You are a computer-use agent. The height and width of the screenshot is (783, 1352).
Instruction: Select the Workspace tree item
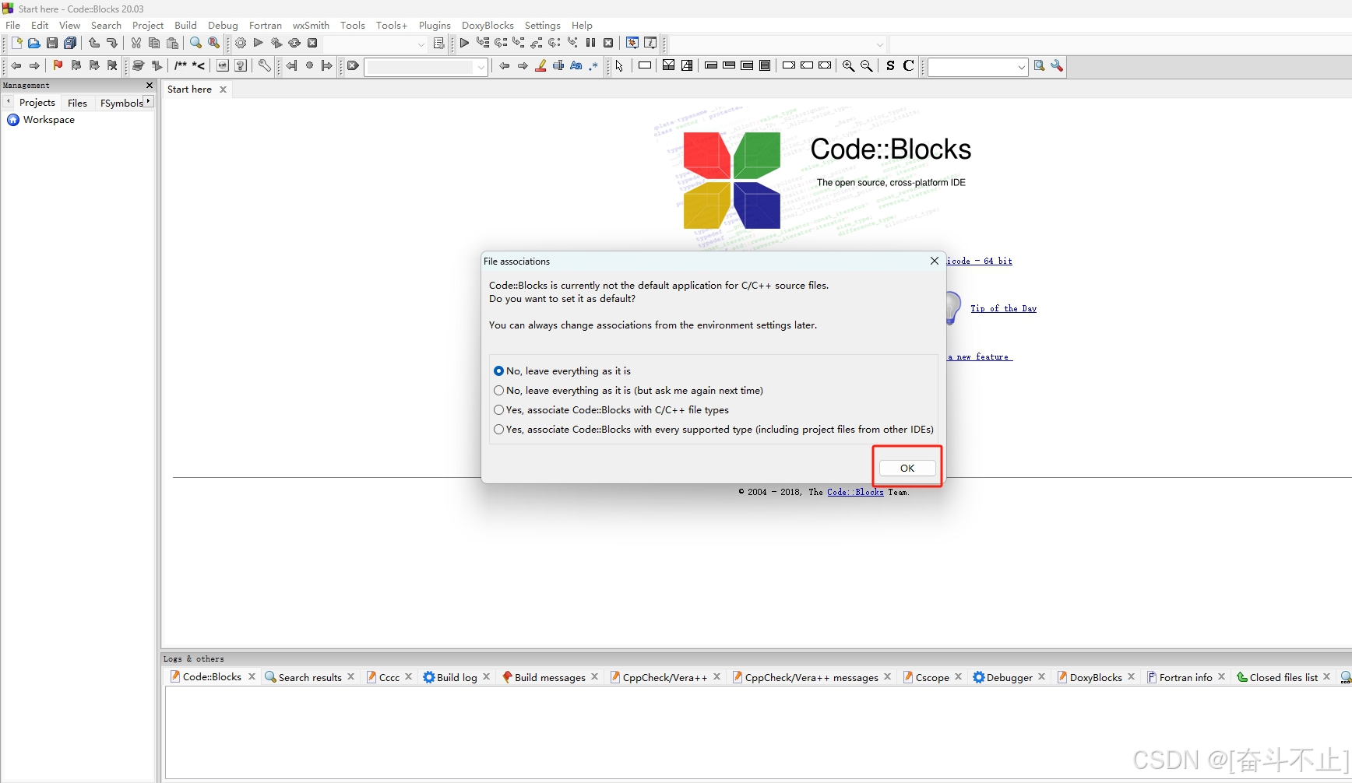tap(41, 120)
